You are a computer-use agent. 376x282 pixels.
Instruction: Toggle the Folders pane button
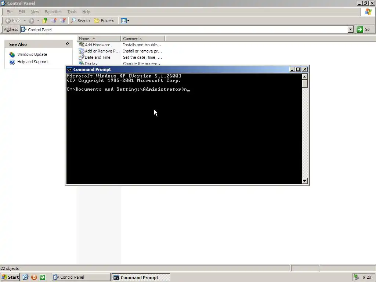(104, 21)
